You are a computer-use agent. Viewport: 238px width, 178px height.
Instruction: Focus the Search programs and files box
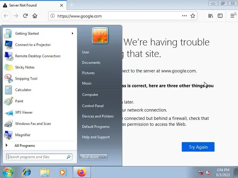tap(39, 157)
